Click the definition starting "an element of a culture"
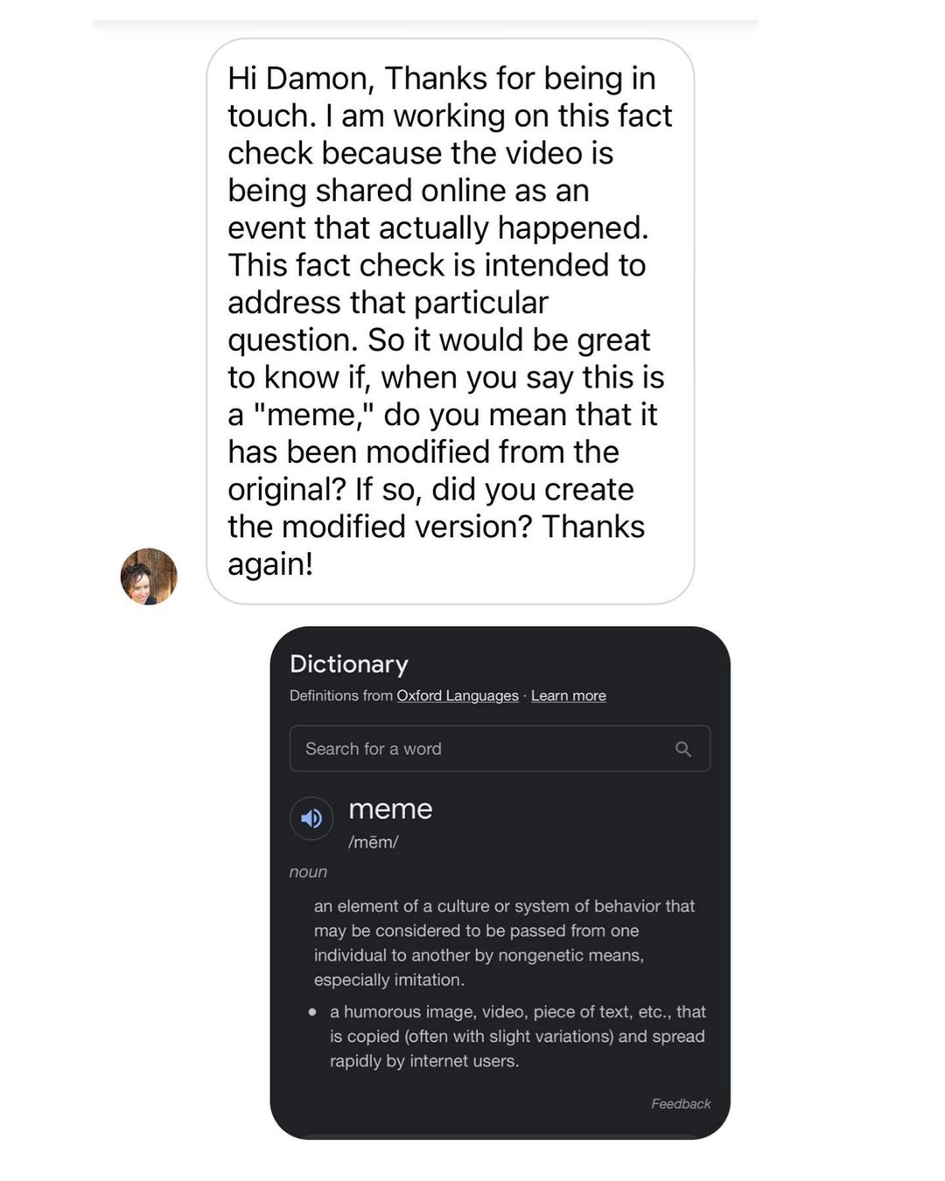This screenshot has height=1181, width=945. [504, 943]
